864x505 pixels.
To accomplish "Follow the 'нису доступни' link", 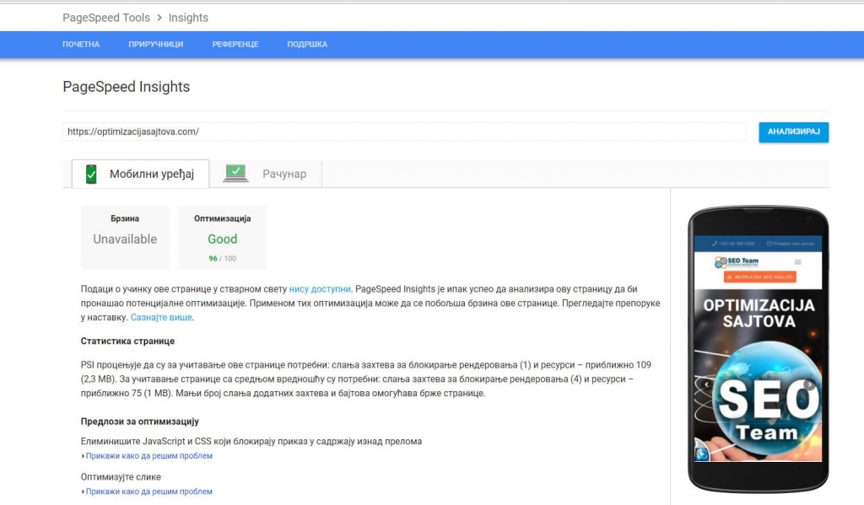I will click(320, 288).
